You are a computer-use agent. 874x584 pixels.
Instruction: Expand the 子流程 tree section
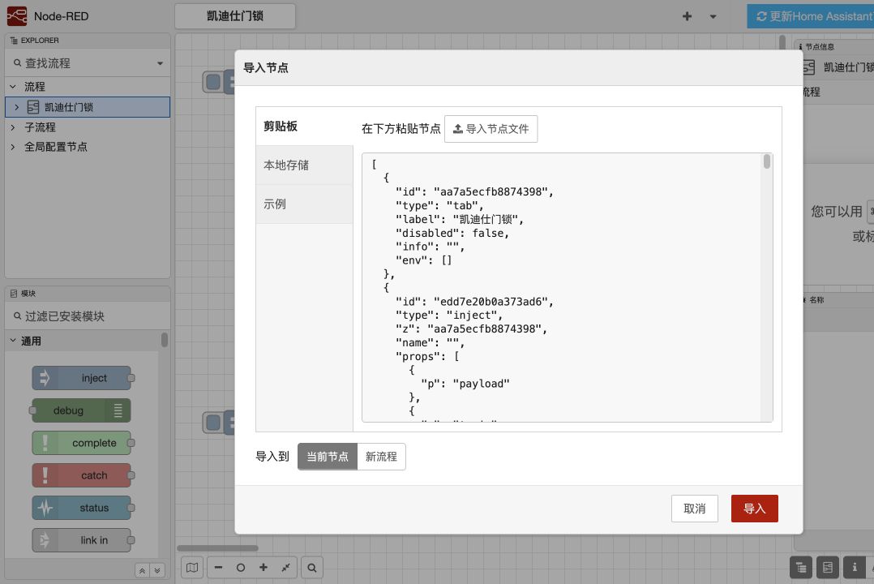point(13,127)
